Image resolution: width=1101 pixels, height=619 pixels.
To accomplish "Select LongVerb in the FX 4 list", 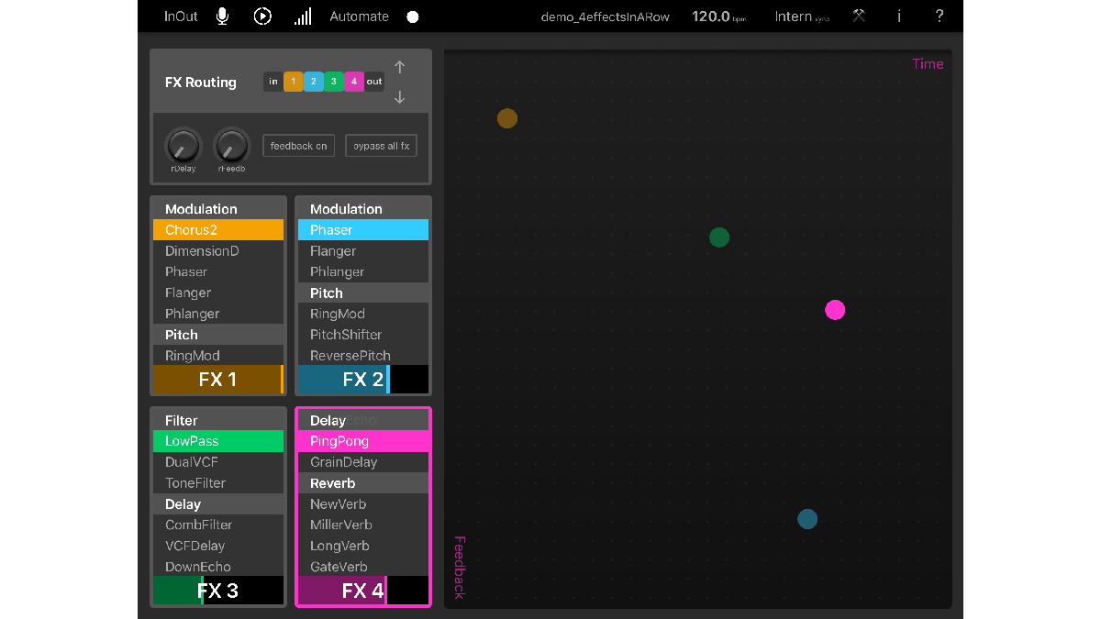I will point(363,546).
